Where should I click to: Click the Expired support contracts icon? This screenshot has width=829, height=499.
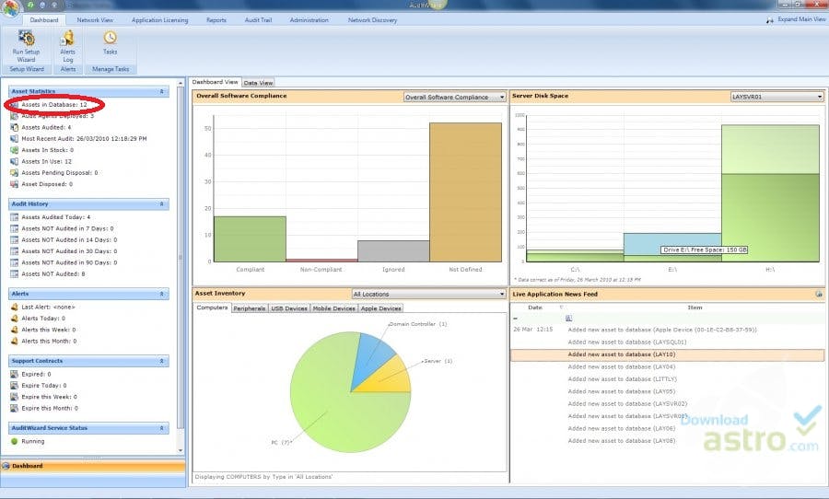pos(14,374)
